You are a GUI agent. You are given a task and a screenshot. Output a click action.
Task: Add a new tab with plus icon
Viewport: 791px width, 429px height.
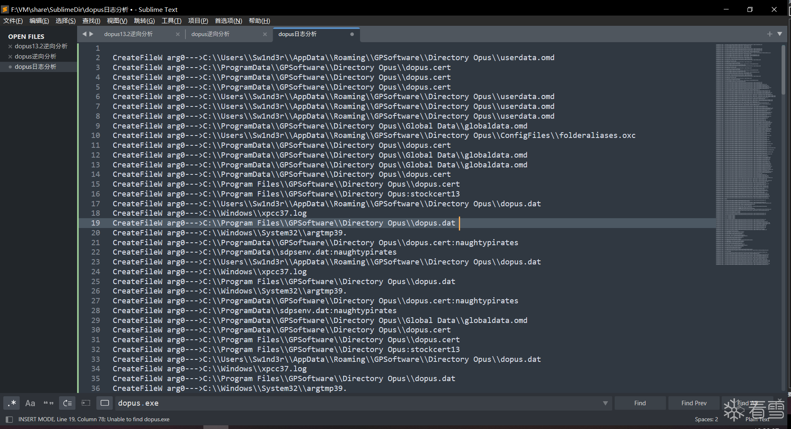[770, 34]
